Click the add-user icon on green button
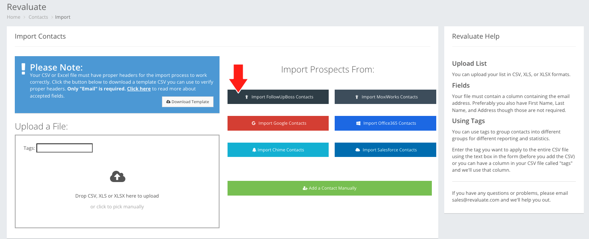The image size is (589, 239). (305, 188)
